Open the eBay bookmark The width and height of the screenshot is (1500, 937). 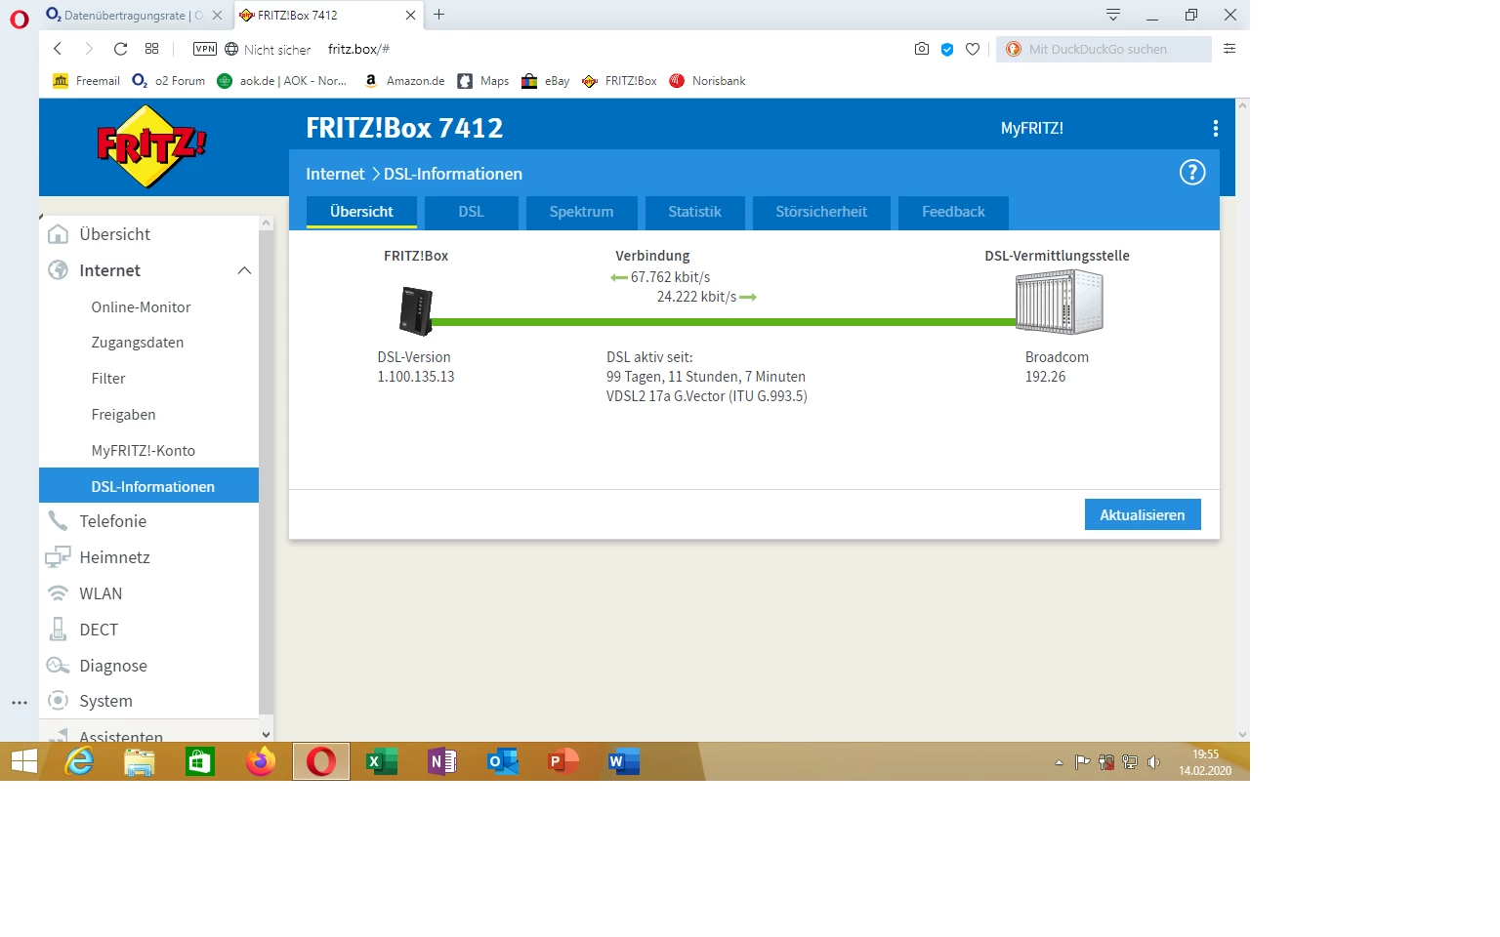pos(546,81)
